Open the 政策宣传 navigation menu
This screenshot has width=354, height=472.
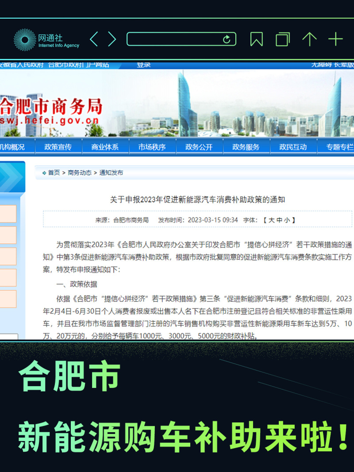(x=58, y=147)
